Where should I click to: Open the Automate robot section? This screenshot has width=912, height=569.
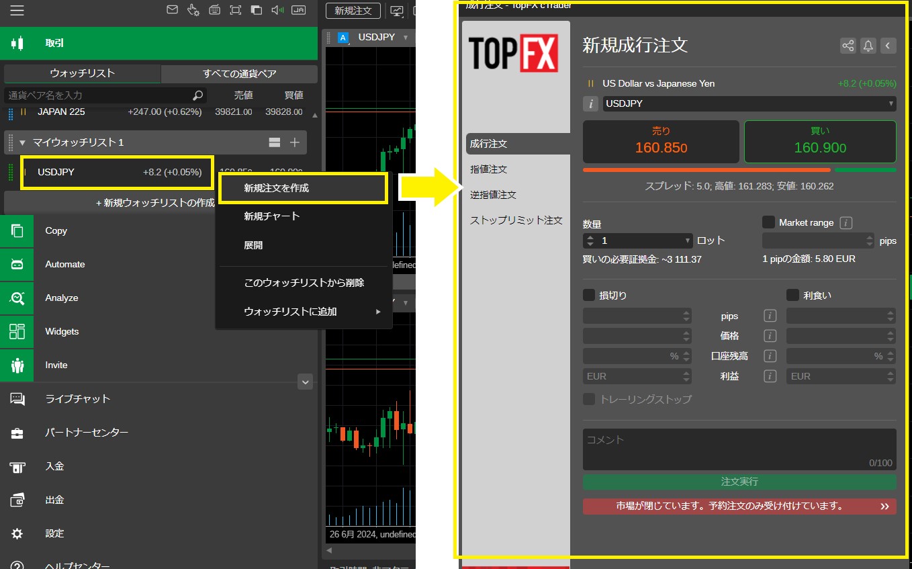[158, 264]
